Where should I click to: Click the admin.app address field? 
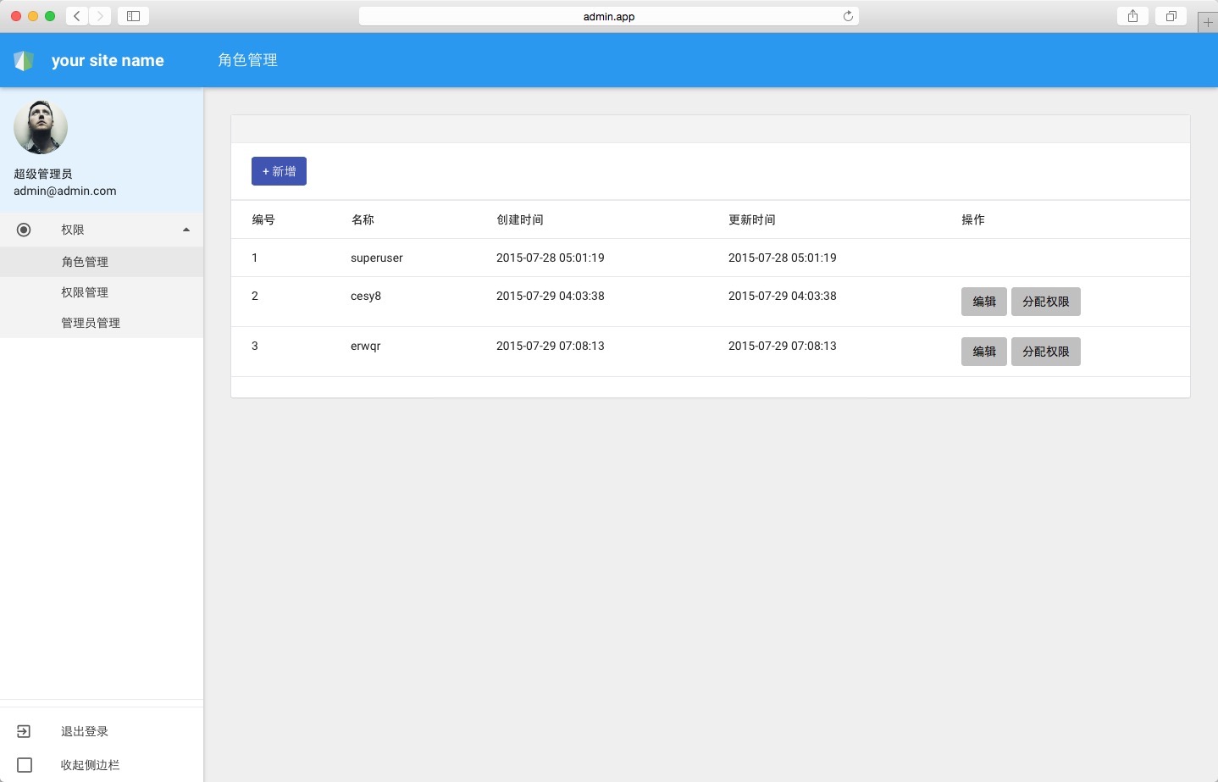pos(609,16)
